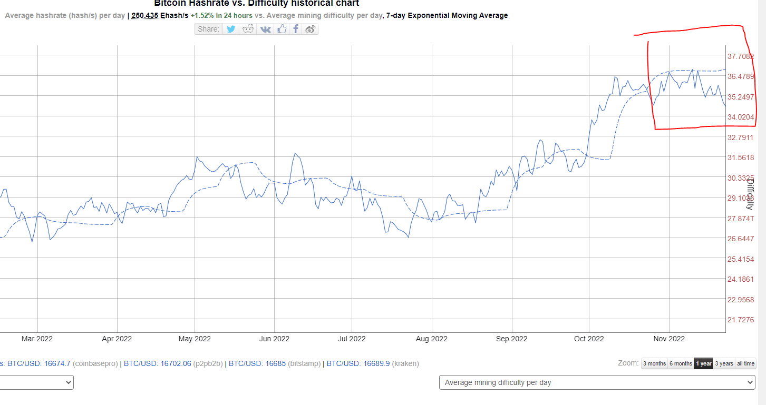Open the Average mining difficulty per day dropdown

coord(597,382)
